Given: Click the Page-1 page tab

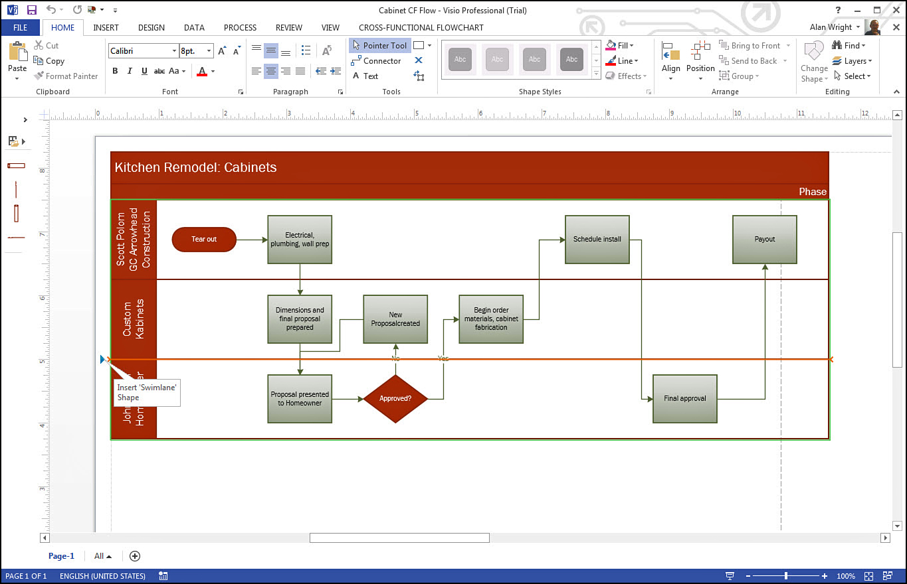Looking at the screenshot, I should pos(61,556).
